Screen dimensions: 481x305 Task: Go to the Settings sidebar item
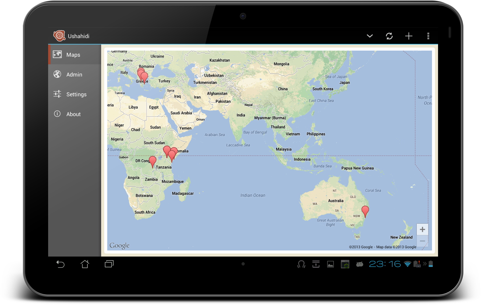75,94
